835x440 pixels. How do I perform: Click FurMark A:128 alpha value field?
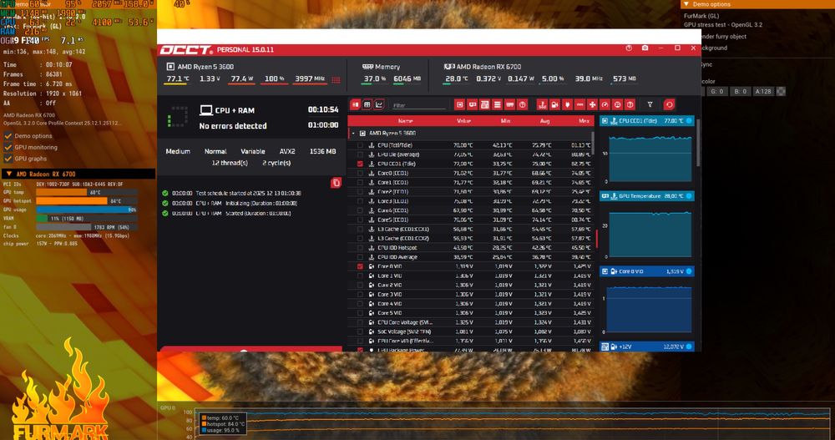pos(763,91)
